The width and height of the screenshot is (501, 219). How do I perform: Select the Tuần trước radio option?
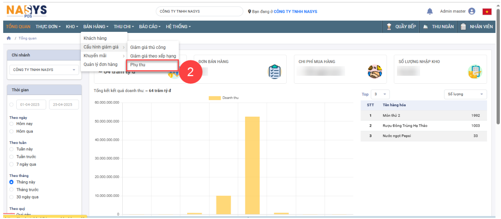pyautogui.click(x=12, y=157)
